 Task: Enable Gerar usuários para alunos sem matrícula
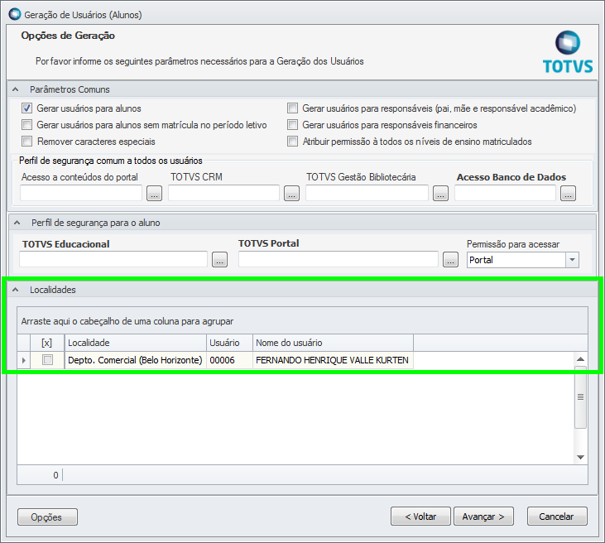tap(26, 125)
